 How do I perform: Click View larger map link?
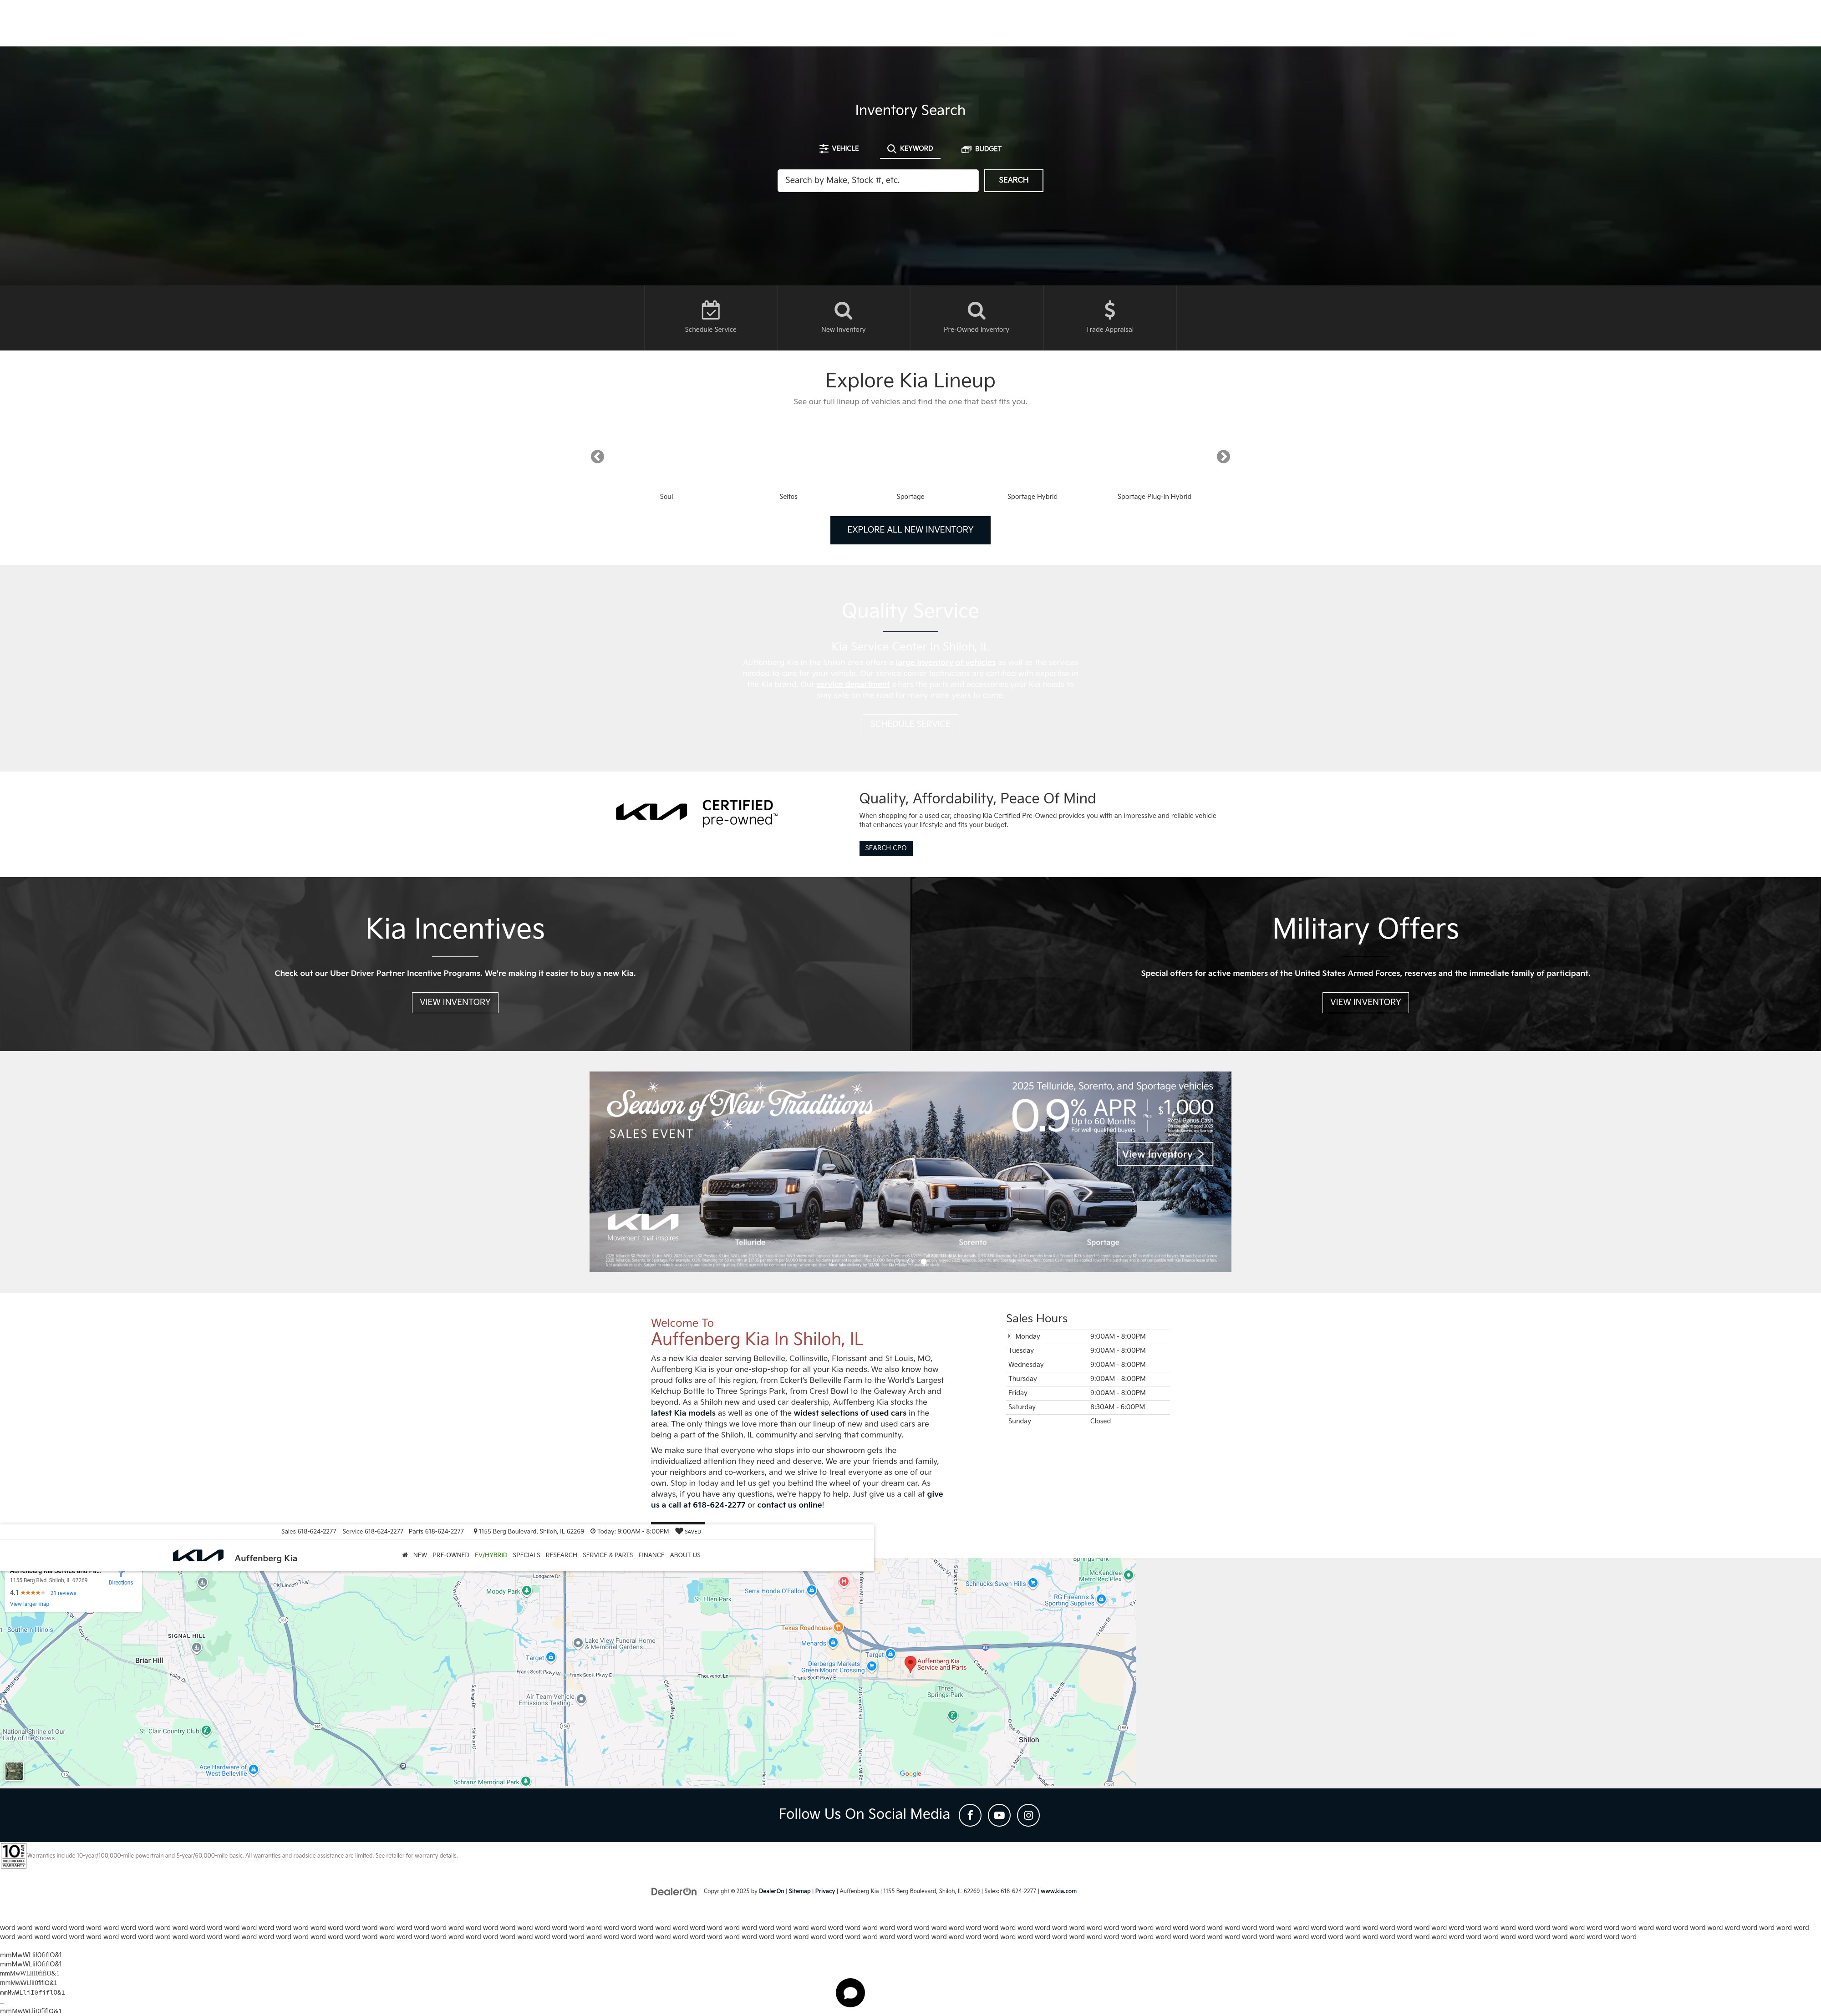(29, 1604)
